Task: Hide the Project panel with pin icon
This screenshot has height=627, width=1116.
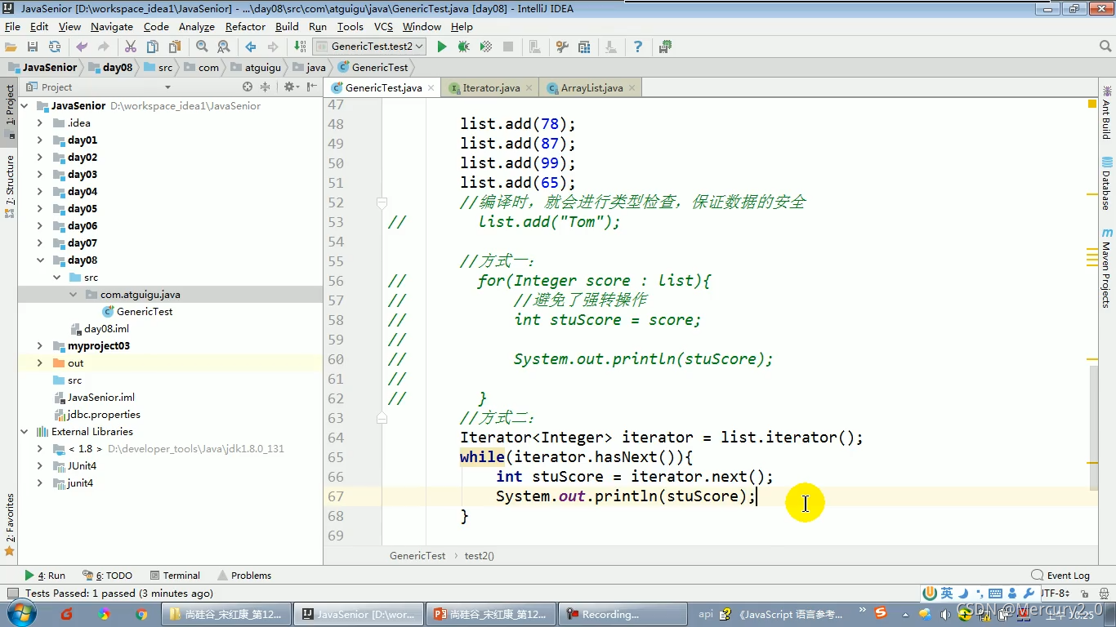Action: click(311, 87)
